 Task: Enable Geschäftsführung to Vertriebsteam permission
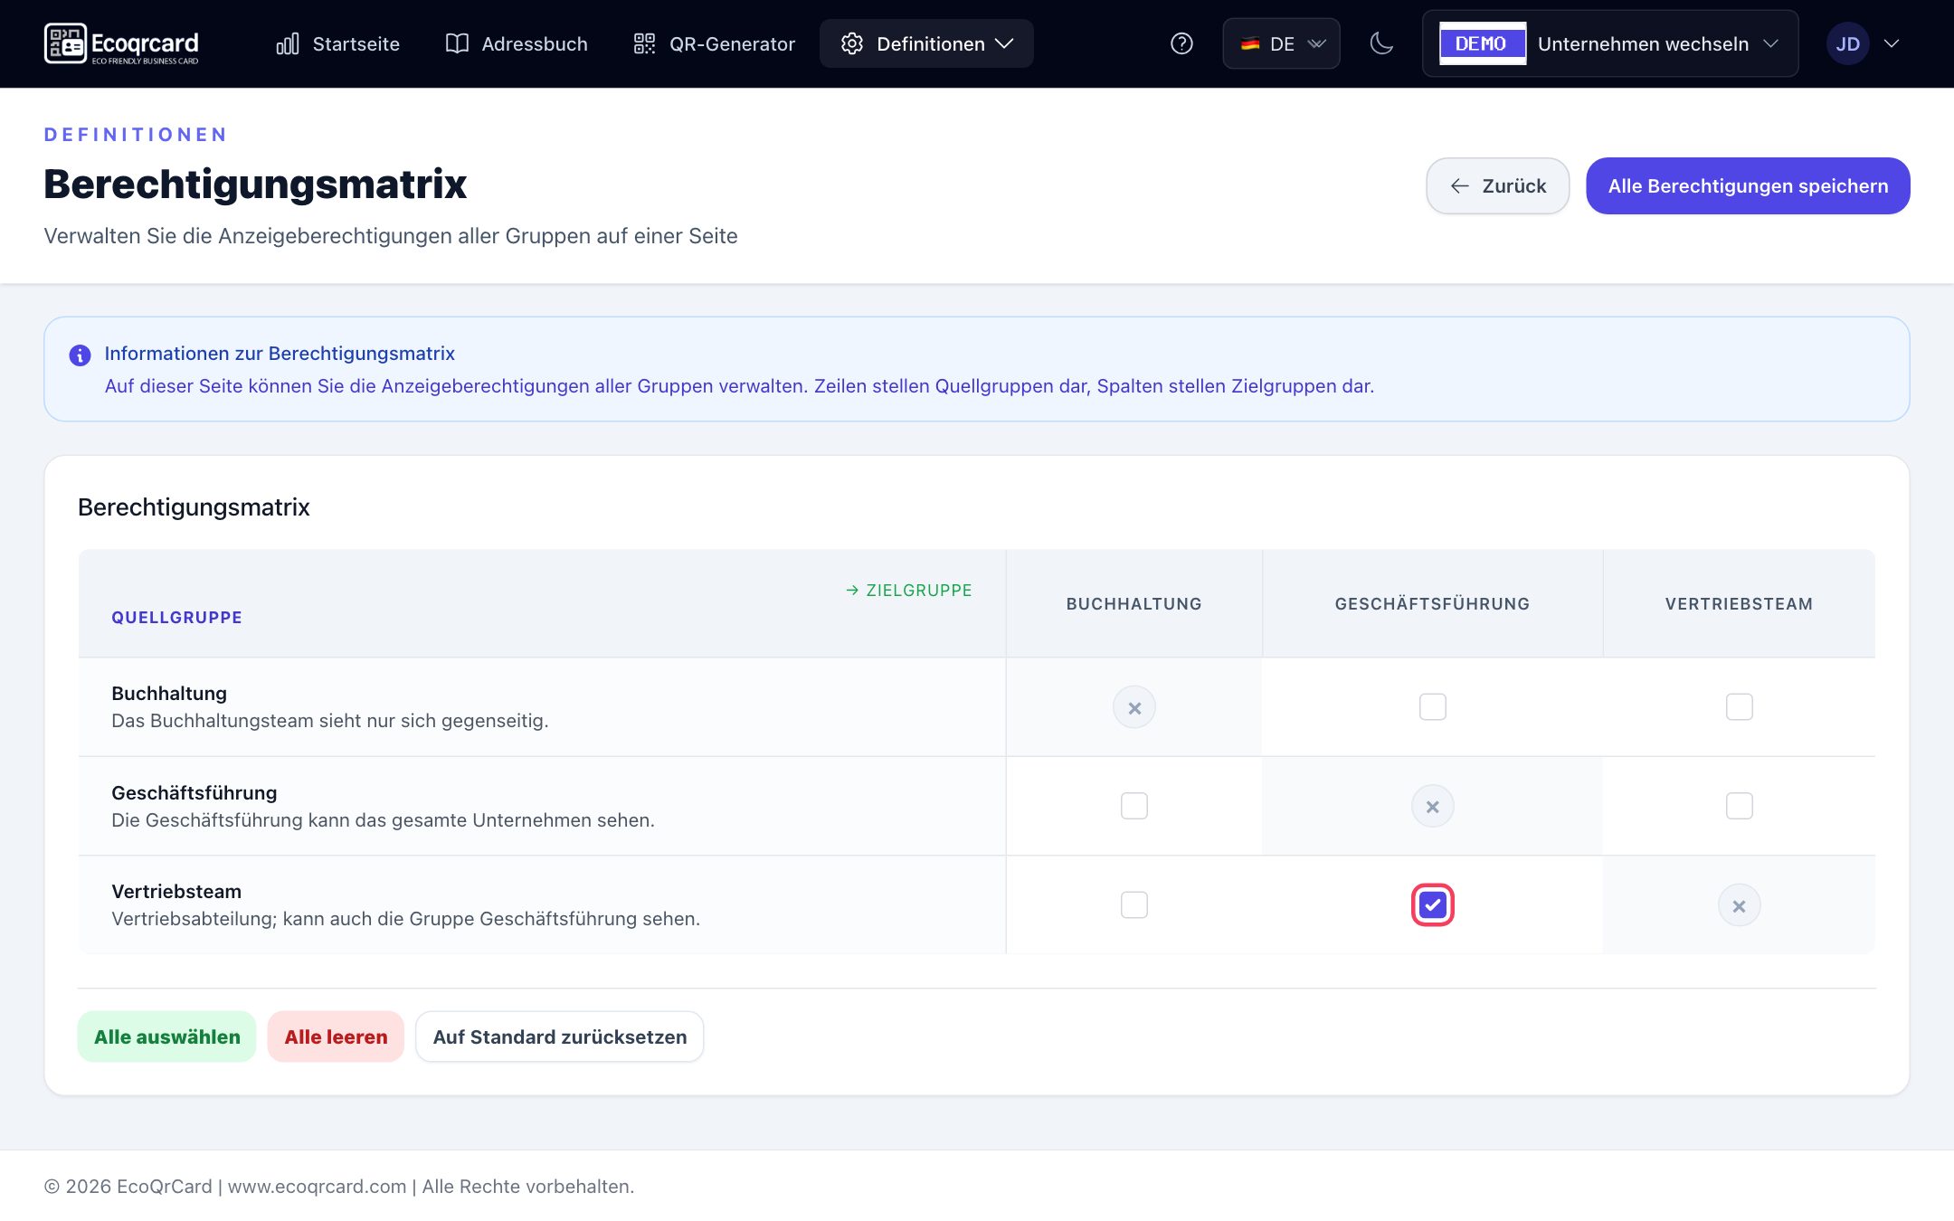point(1739,806)
